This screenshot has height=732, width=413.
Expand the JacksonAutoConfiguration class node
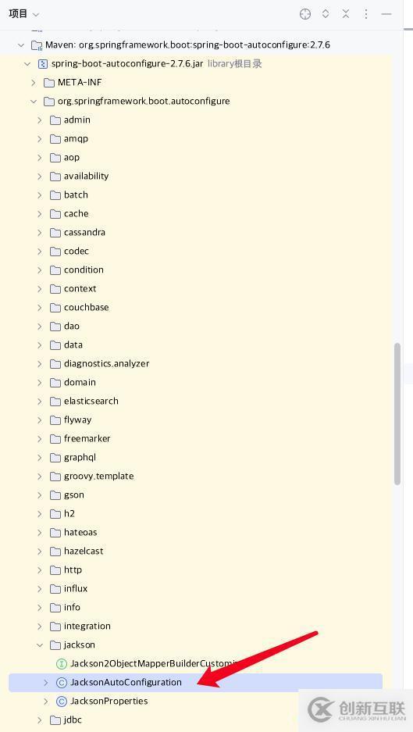coord(46,683)
